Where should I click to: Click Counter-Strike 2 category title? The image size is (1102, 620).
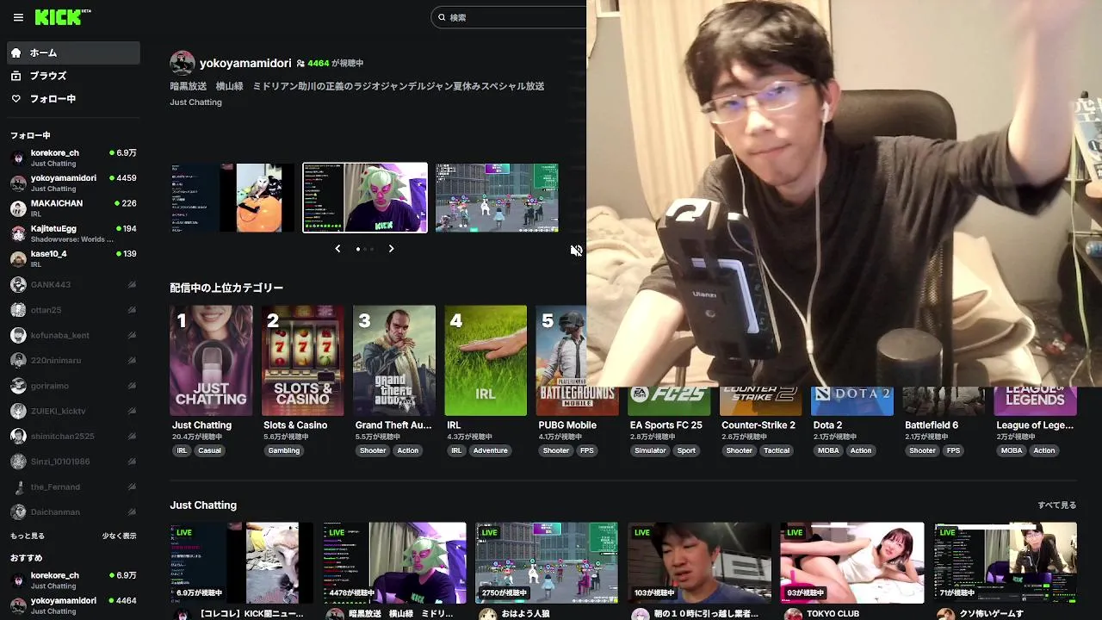point(758,425)
